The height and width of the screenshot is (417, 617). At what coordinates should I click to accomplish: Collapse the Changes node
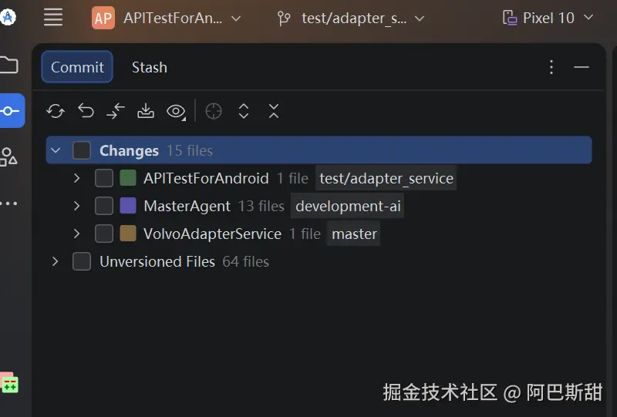click(x=56, y=150)
